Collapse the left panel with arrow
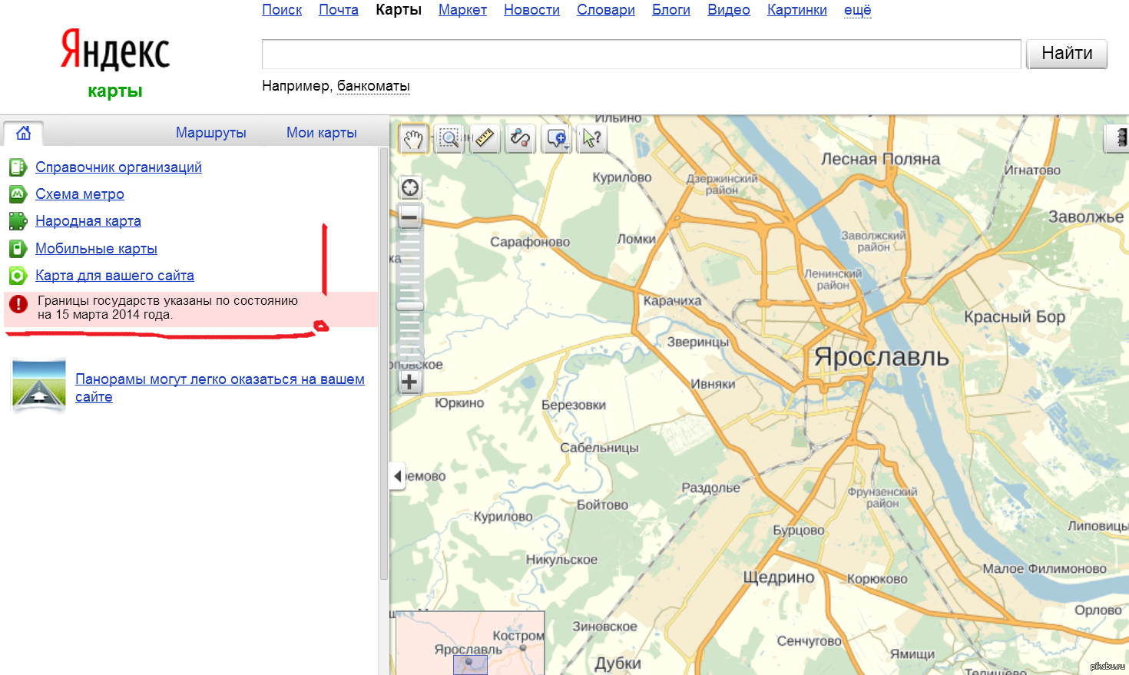This screenshot has width=1129, height=675. 397,476
